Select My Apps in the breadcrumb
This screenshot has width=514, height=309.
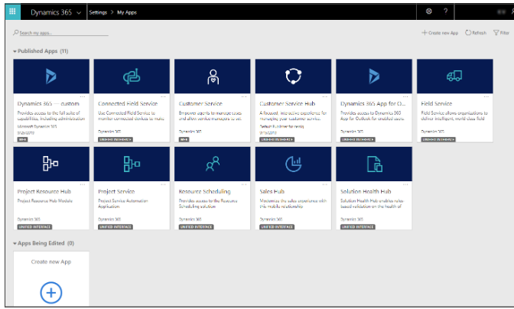(127, 12)
